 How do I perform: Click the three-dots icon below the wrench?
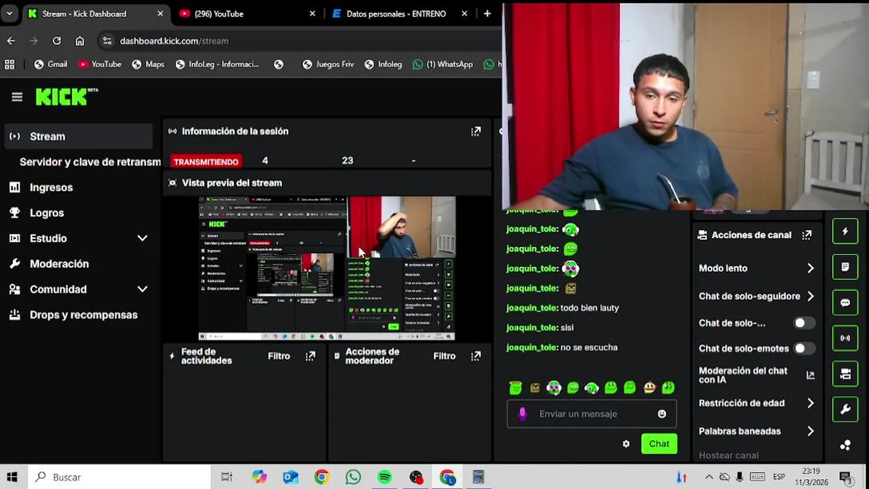[x=845, y=445]
